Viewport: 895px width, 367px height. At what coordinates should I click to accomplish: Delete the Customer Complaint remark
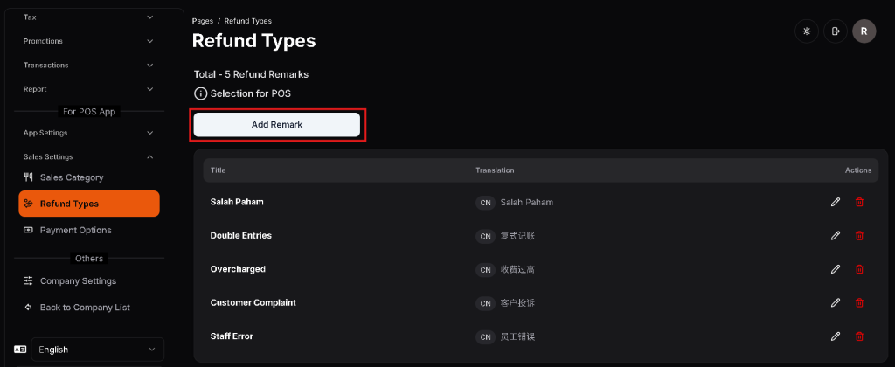(x=859, y=302)
